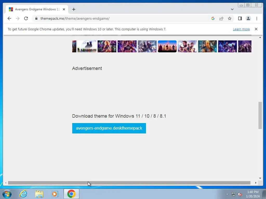
Task: Click the forward navigation arrow
Action: click(18, 18)
